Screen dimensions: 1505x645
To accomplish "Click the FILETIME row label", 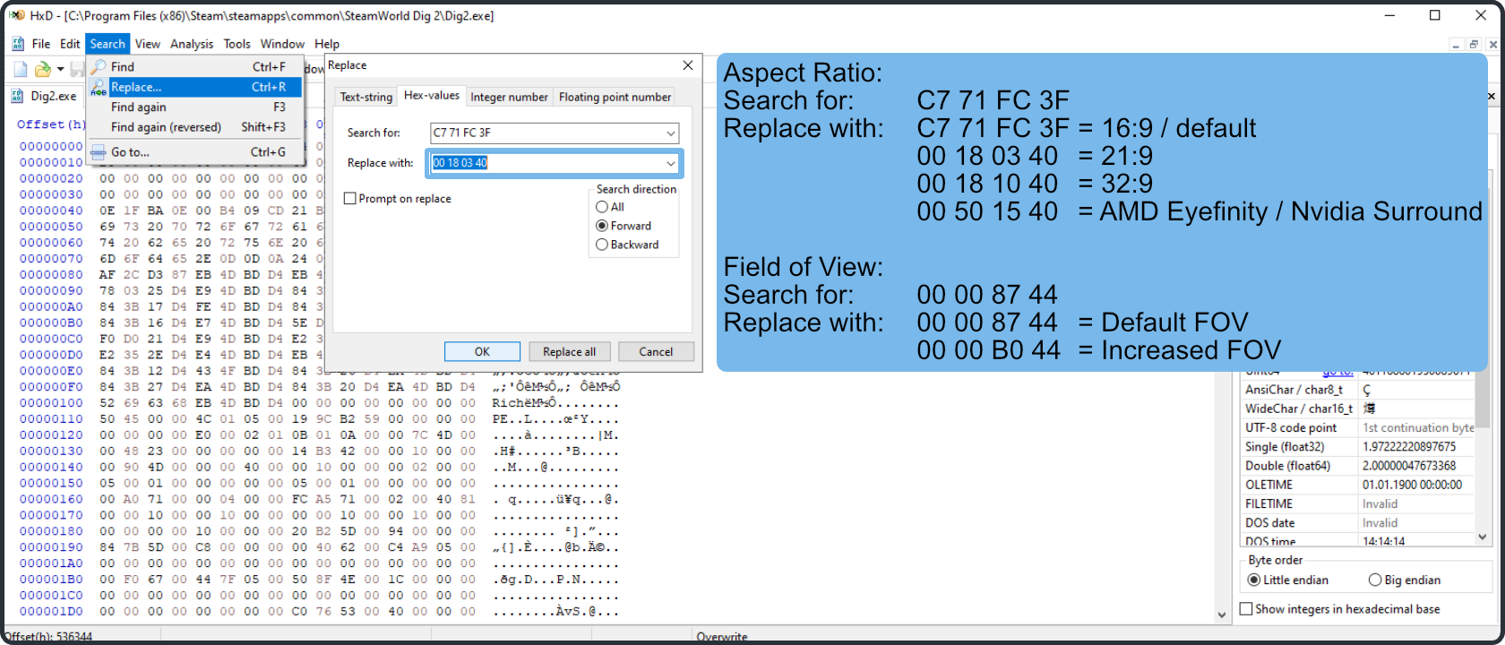I will (1268, 503).
